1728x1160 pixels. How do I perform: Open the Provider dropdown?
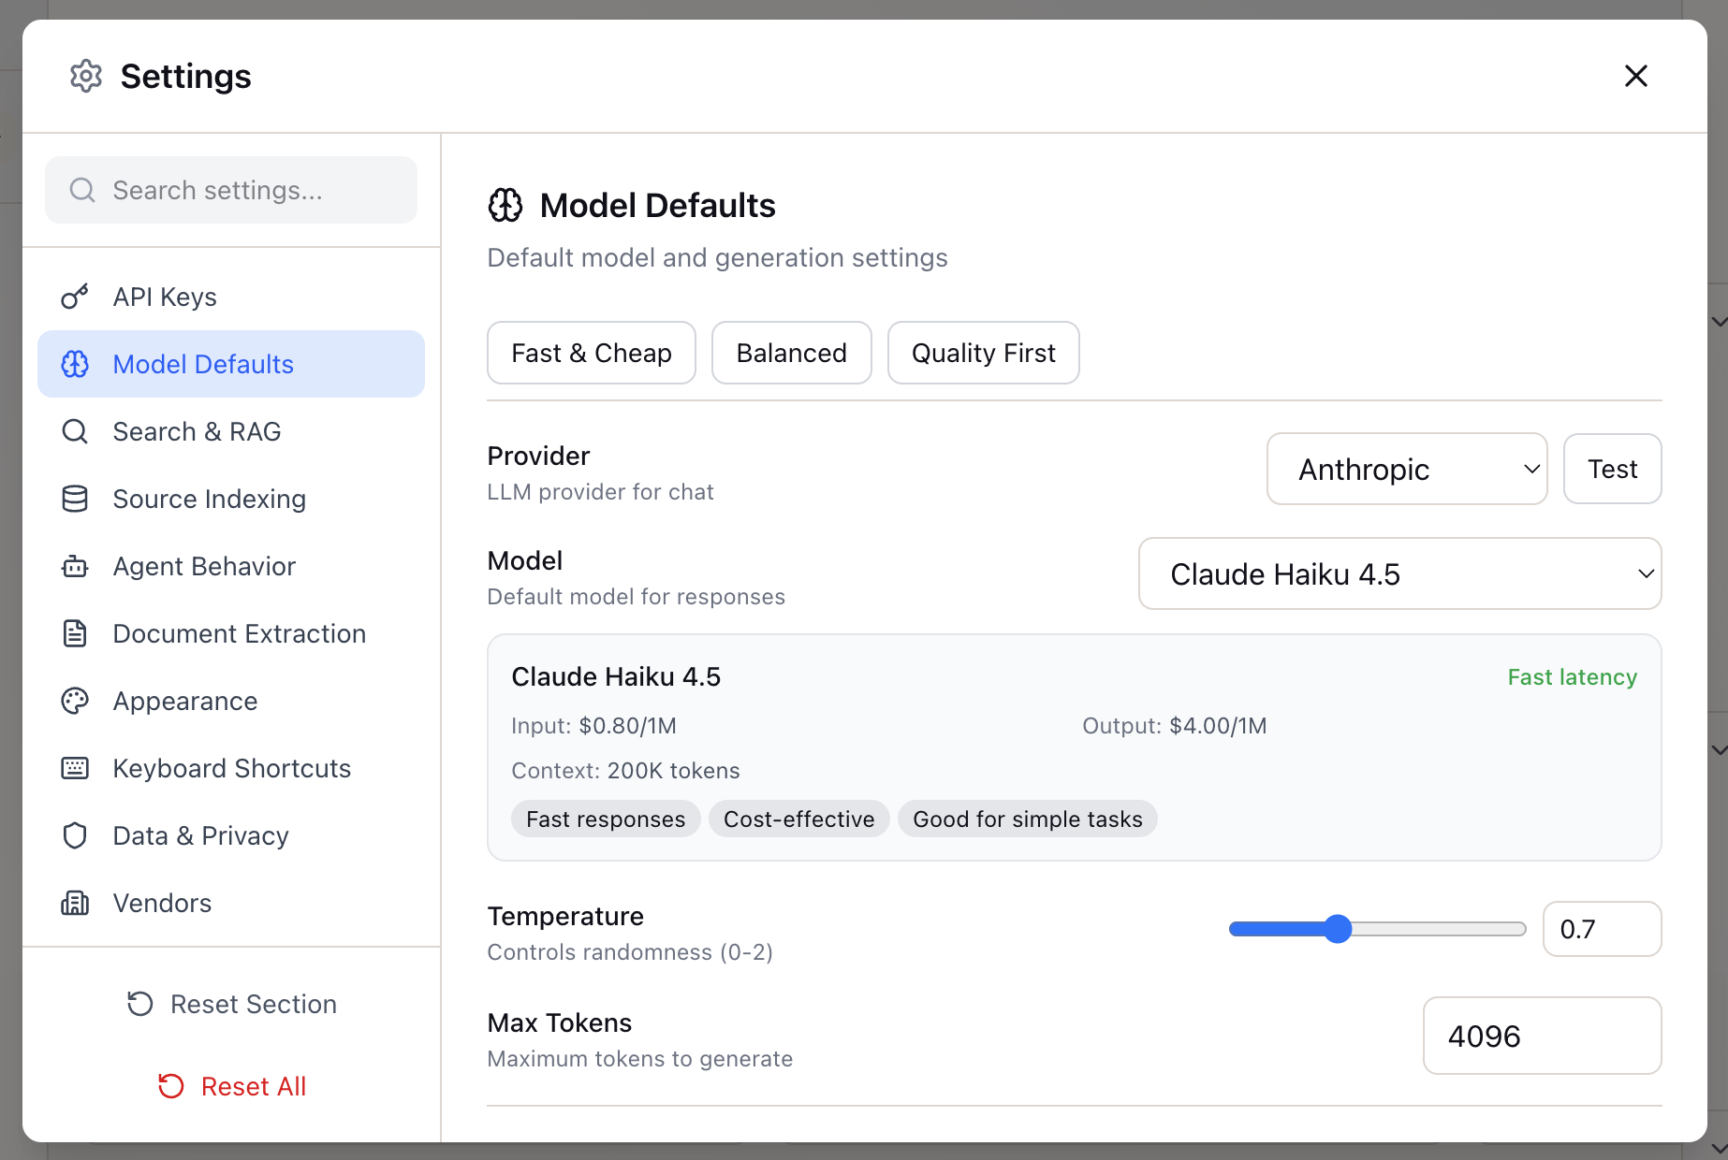(x=1407, y=469)
